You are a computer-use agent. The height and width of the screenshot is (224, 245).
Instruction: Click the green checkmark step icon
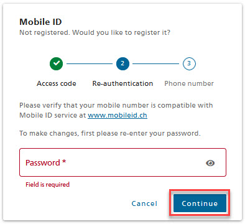tap(57, 63)
